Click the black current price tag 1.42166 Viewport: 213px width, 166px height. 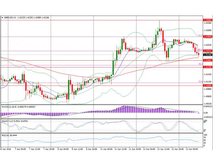[x=208, y=55]
